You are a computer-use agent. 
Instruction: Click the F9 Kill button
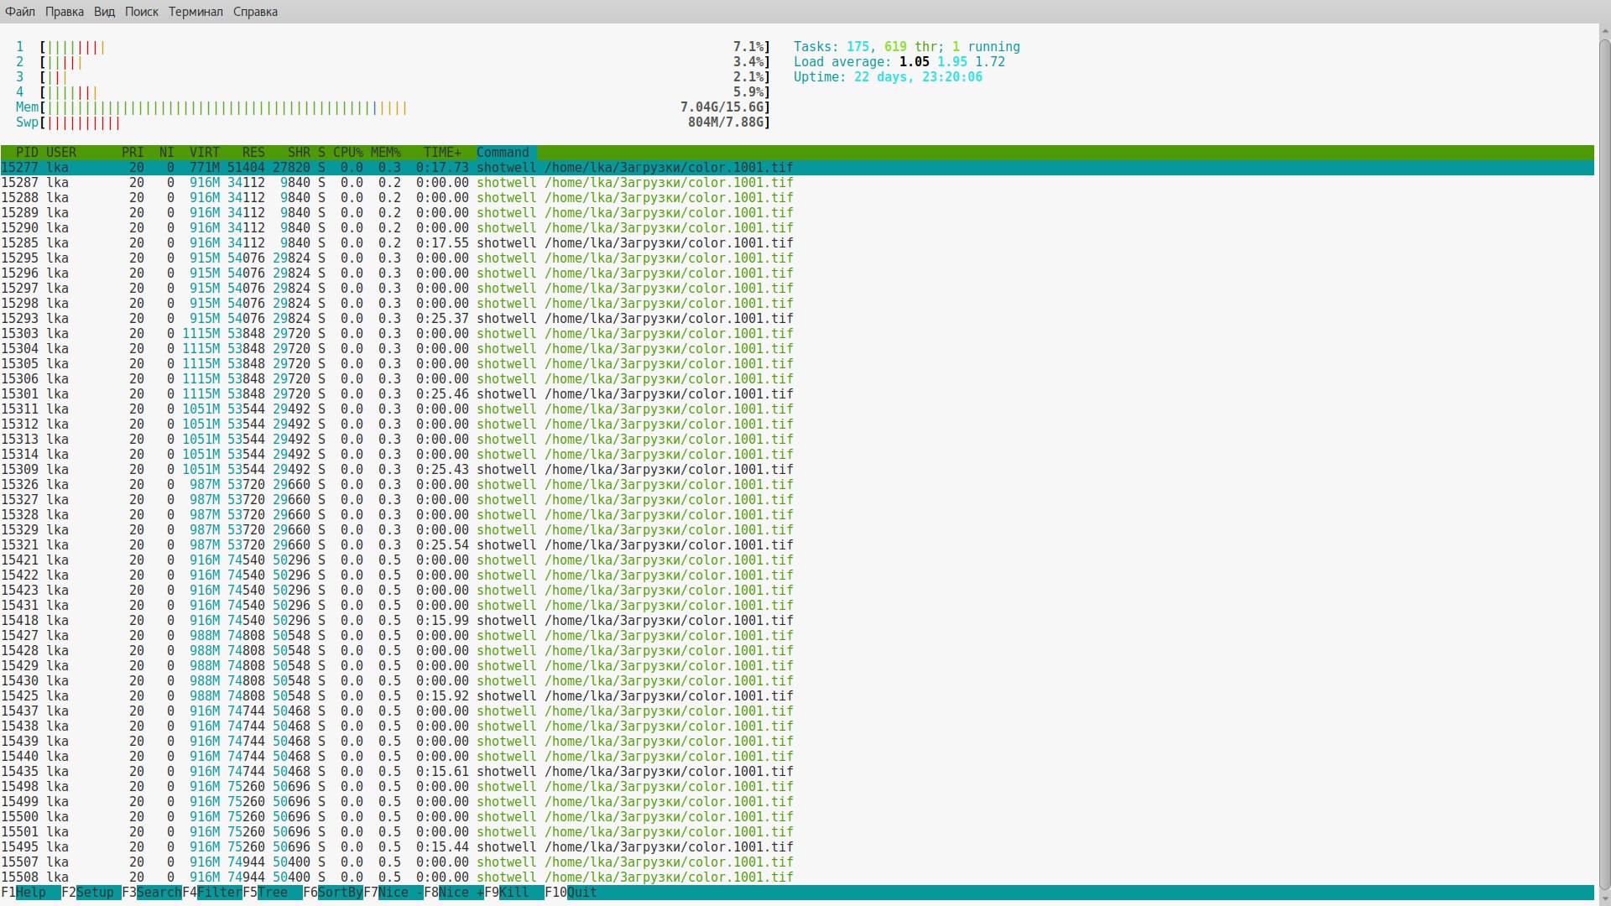(514, 893)
